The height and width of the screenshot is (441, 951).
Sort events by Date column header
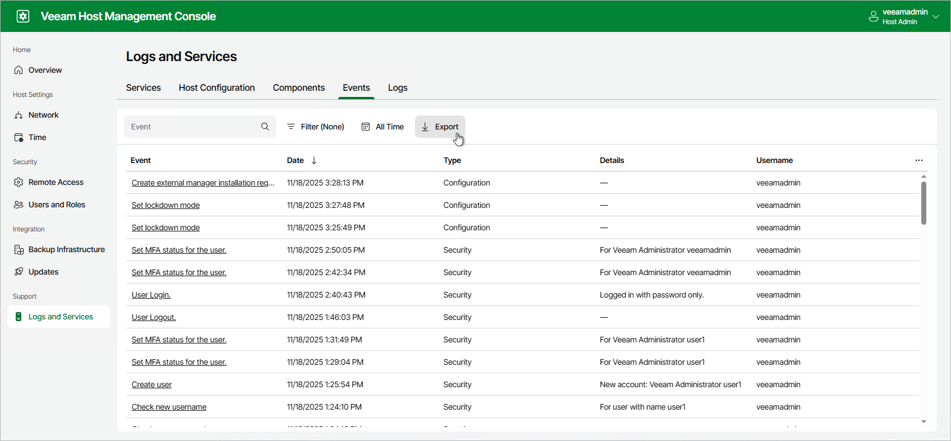point(296,160)
